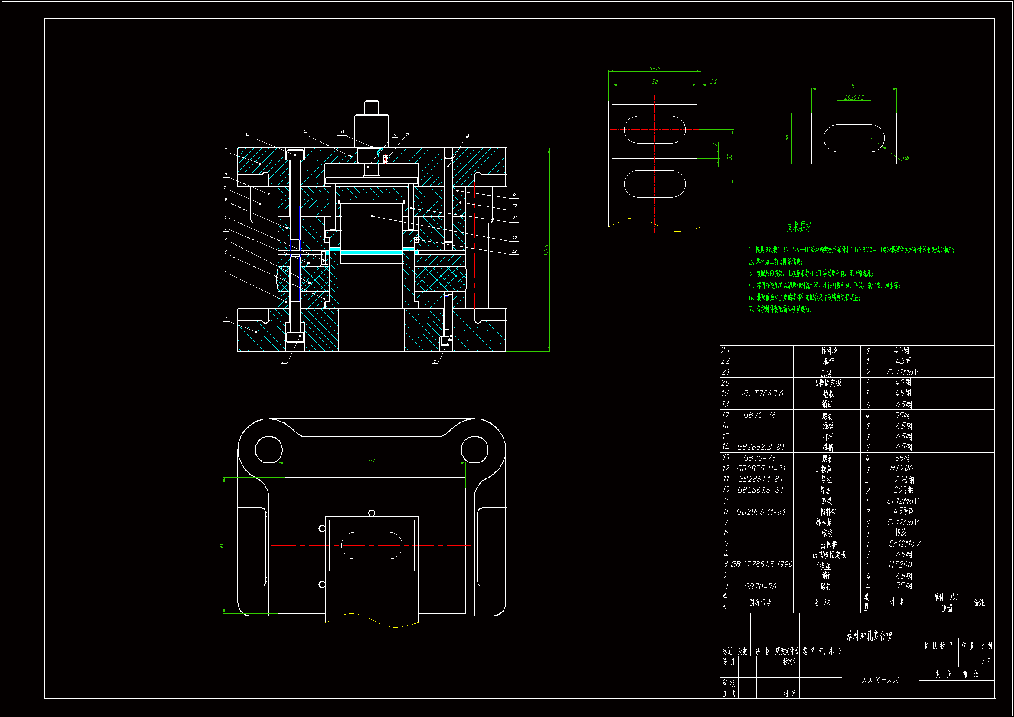Click the 凸凹模固定板 part name in row 4
Image resolution: width=1014 pixels, height=717 pixels.
pos(829,554)
